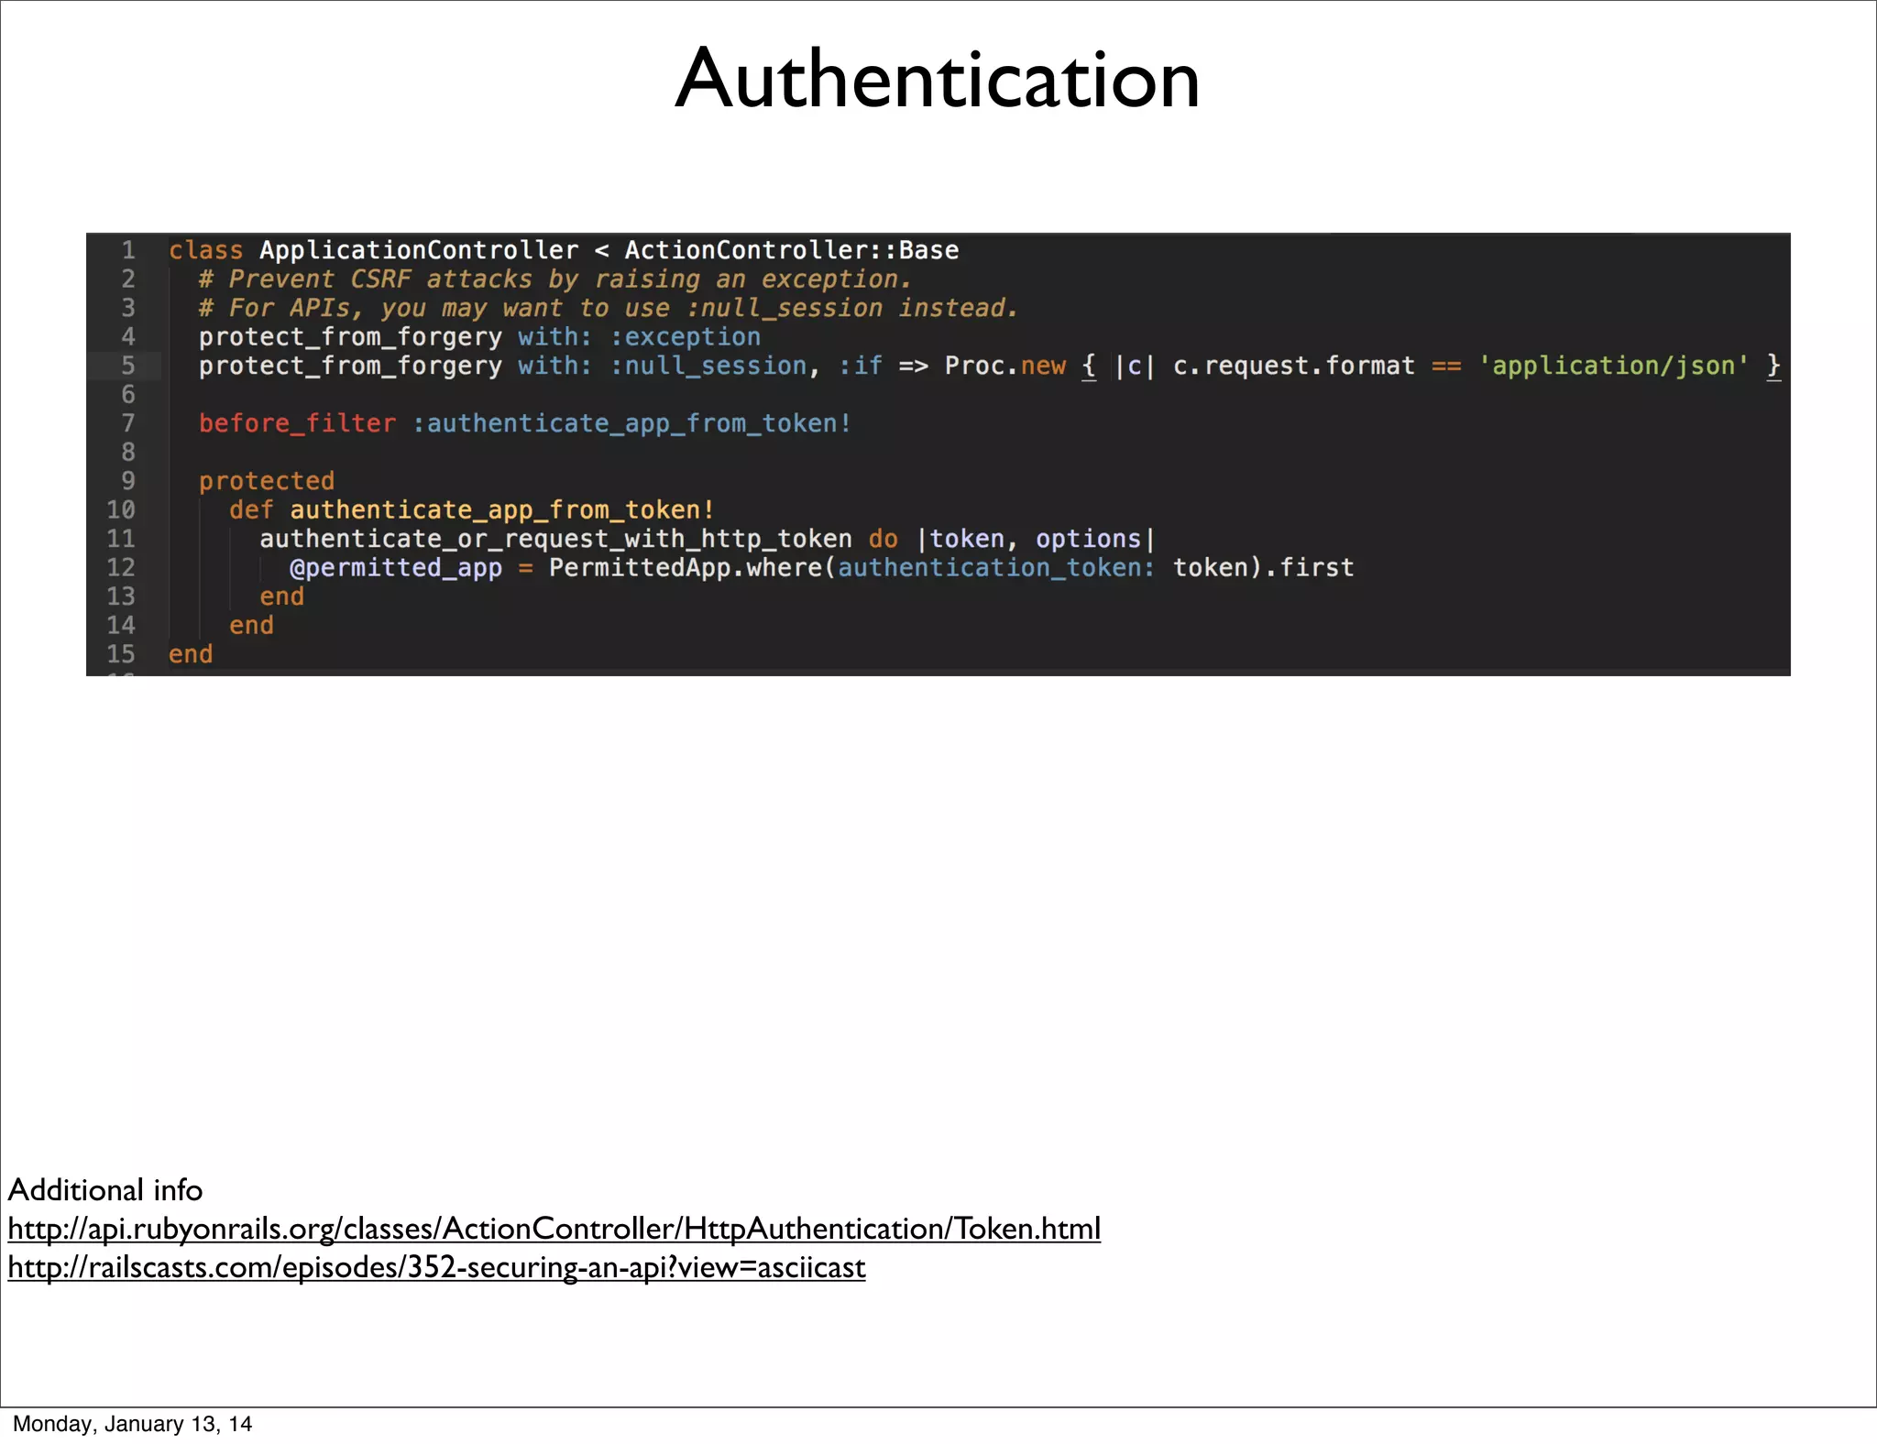This screenshot has height=1444, width=1877.
Task: Click the 'application/json' string in code
Action: [x=1613, y=366]
